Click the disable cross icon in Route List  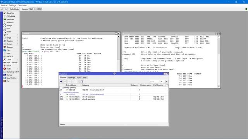tap(73, 81)
